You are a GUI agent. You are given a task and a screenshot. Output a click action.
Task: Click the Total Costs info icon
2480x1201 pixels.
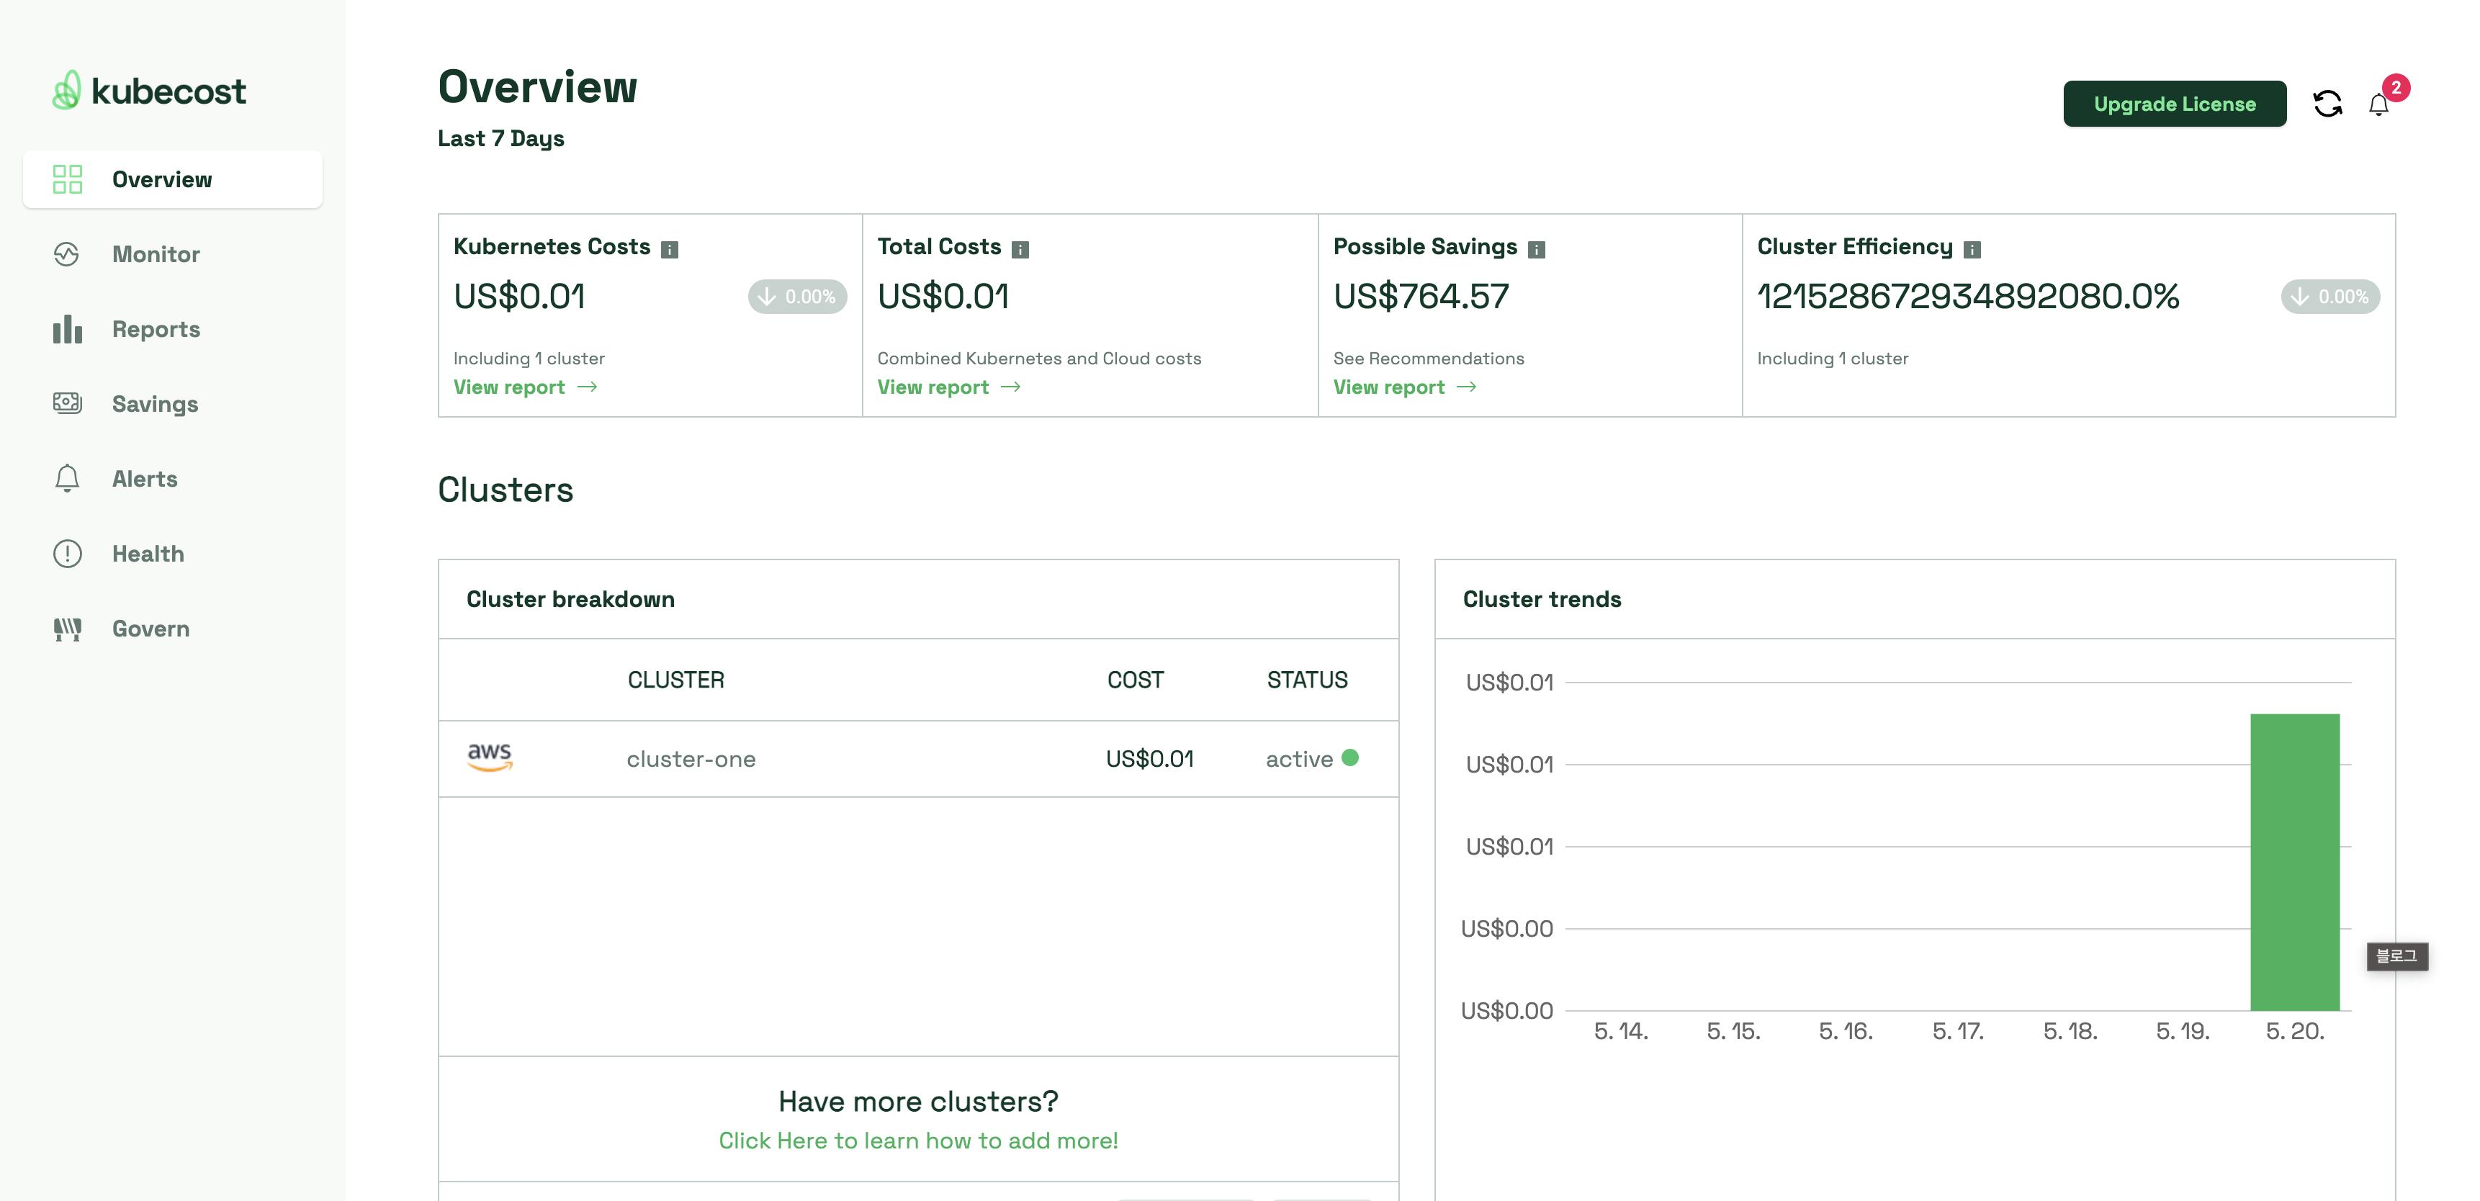tap(1020, 249)
